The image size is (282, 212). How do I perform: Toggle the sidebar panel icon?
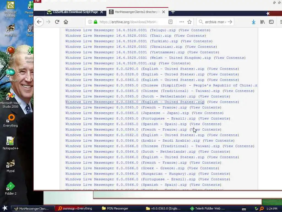pos(271,22)
